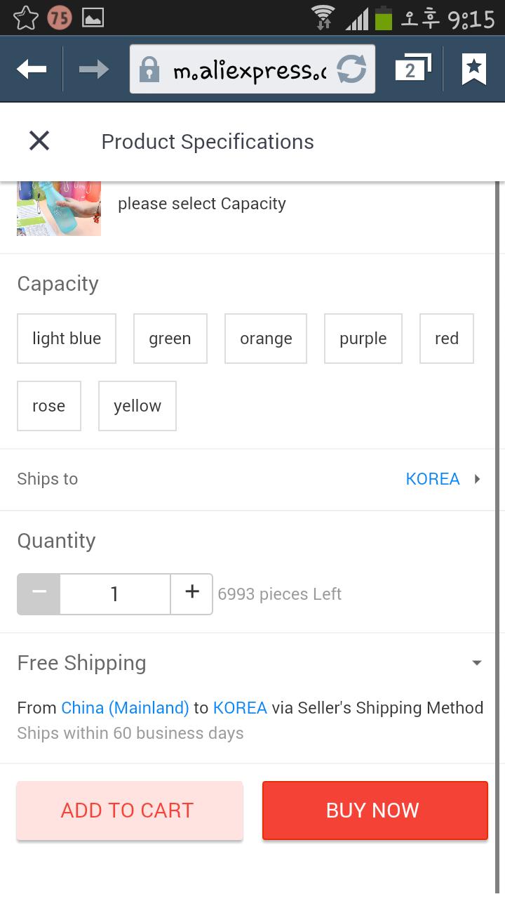Open the Ships to KOREA selector
This screenshot has height=899, width=505.
442,479
